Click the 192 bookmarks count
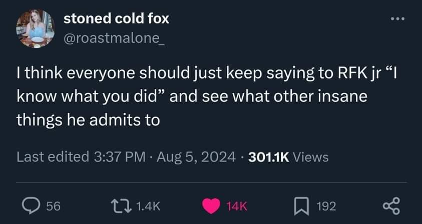Screen dimensions: 422x224 pyautogui.click(x=326, y=207)
